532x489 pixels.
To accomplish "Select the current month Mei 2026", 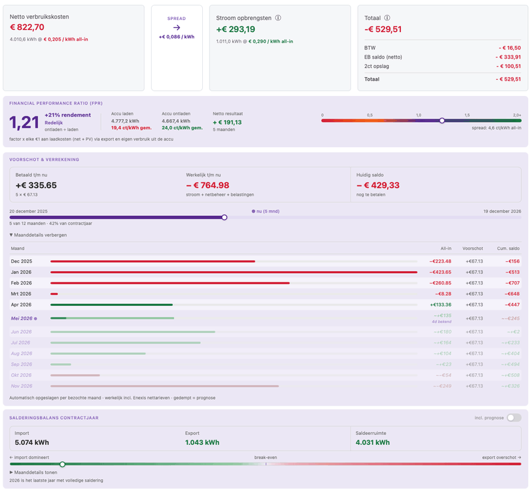I will click(265, 318).
